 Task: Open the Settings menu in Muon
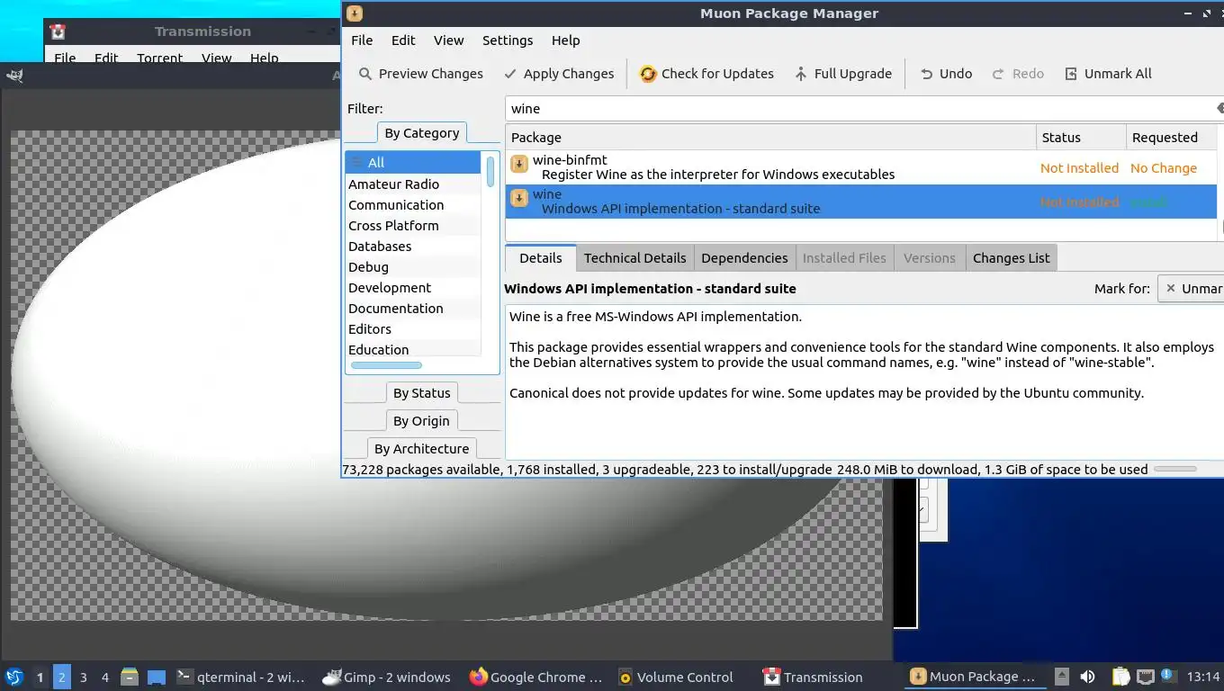[x=508, y=40]
